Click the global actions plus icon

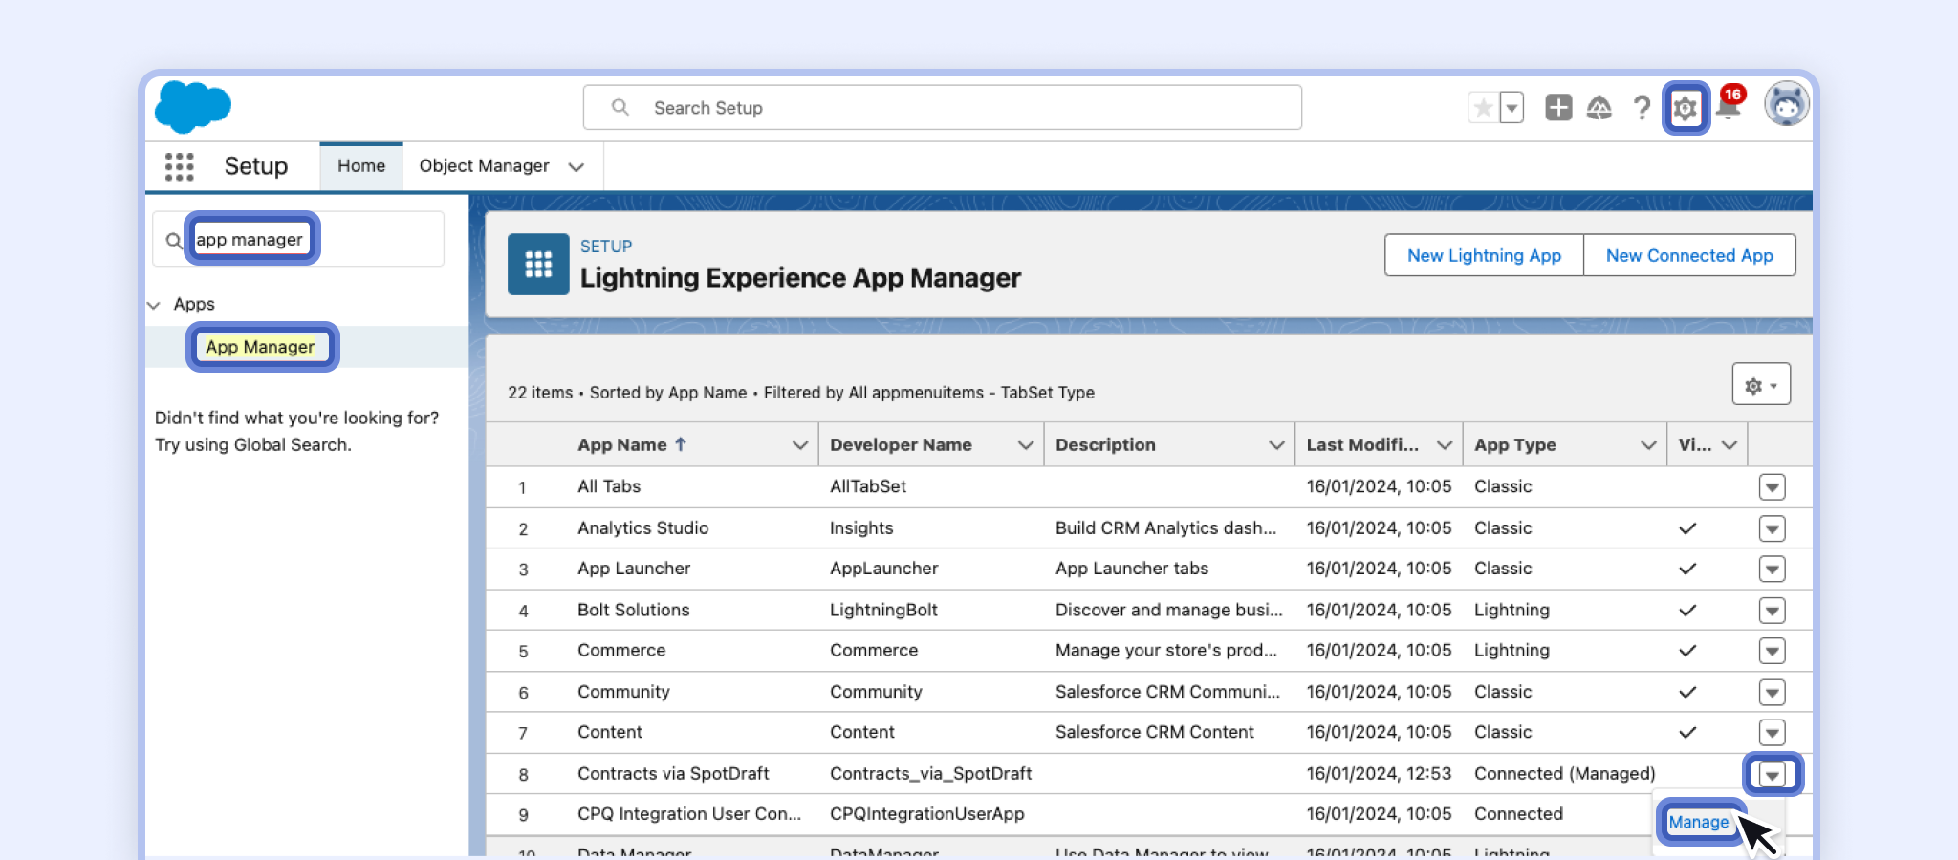tap(1558, 108)
